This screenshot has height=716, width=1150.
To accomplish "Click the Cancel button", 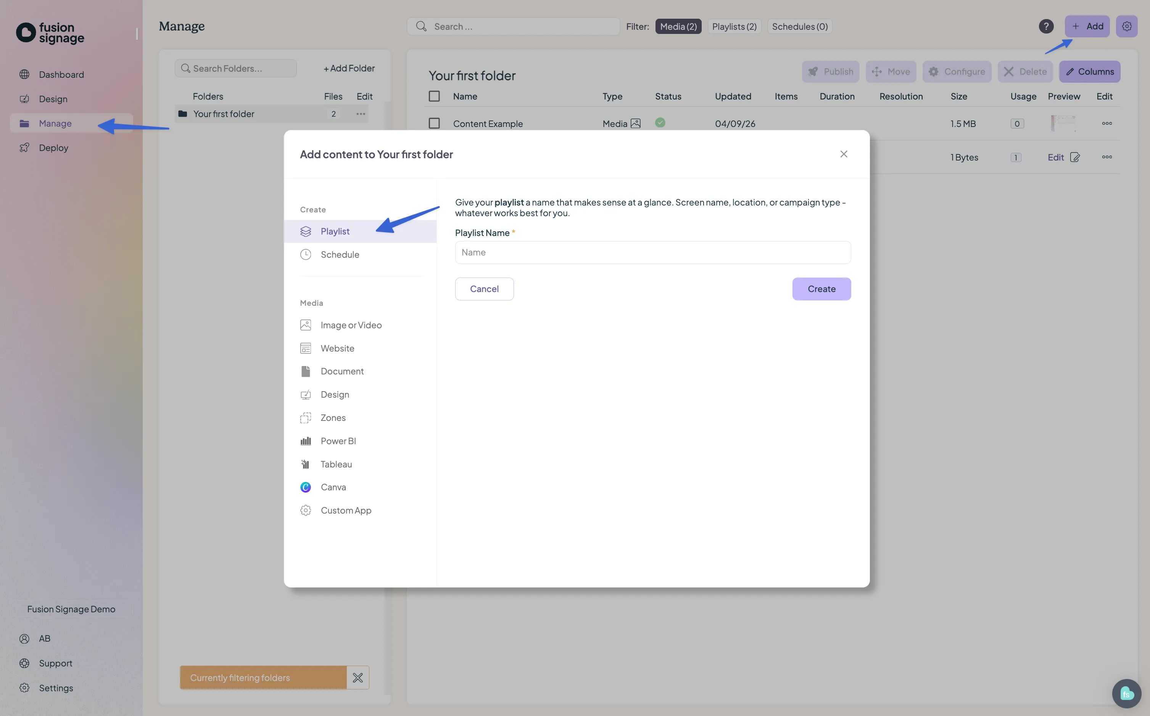I will (x=484, y=289).
